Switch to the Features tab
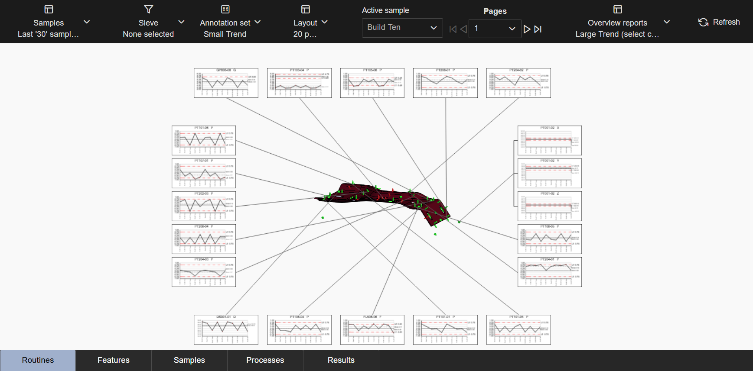This screenshot has height=371, width=753. (114, 360)
